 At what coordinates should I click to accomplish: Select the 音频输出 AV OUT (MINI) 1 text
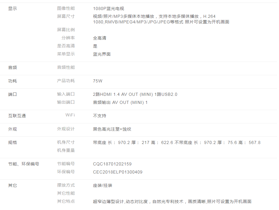tap(120, 102)
